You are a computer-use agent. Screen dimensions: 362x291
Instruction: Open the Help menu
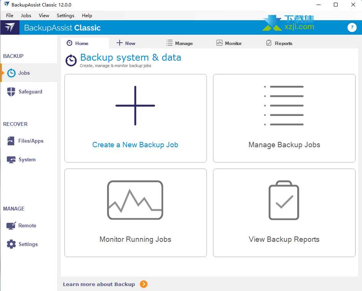click(87, 16)
